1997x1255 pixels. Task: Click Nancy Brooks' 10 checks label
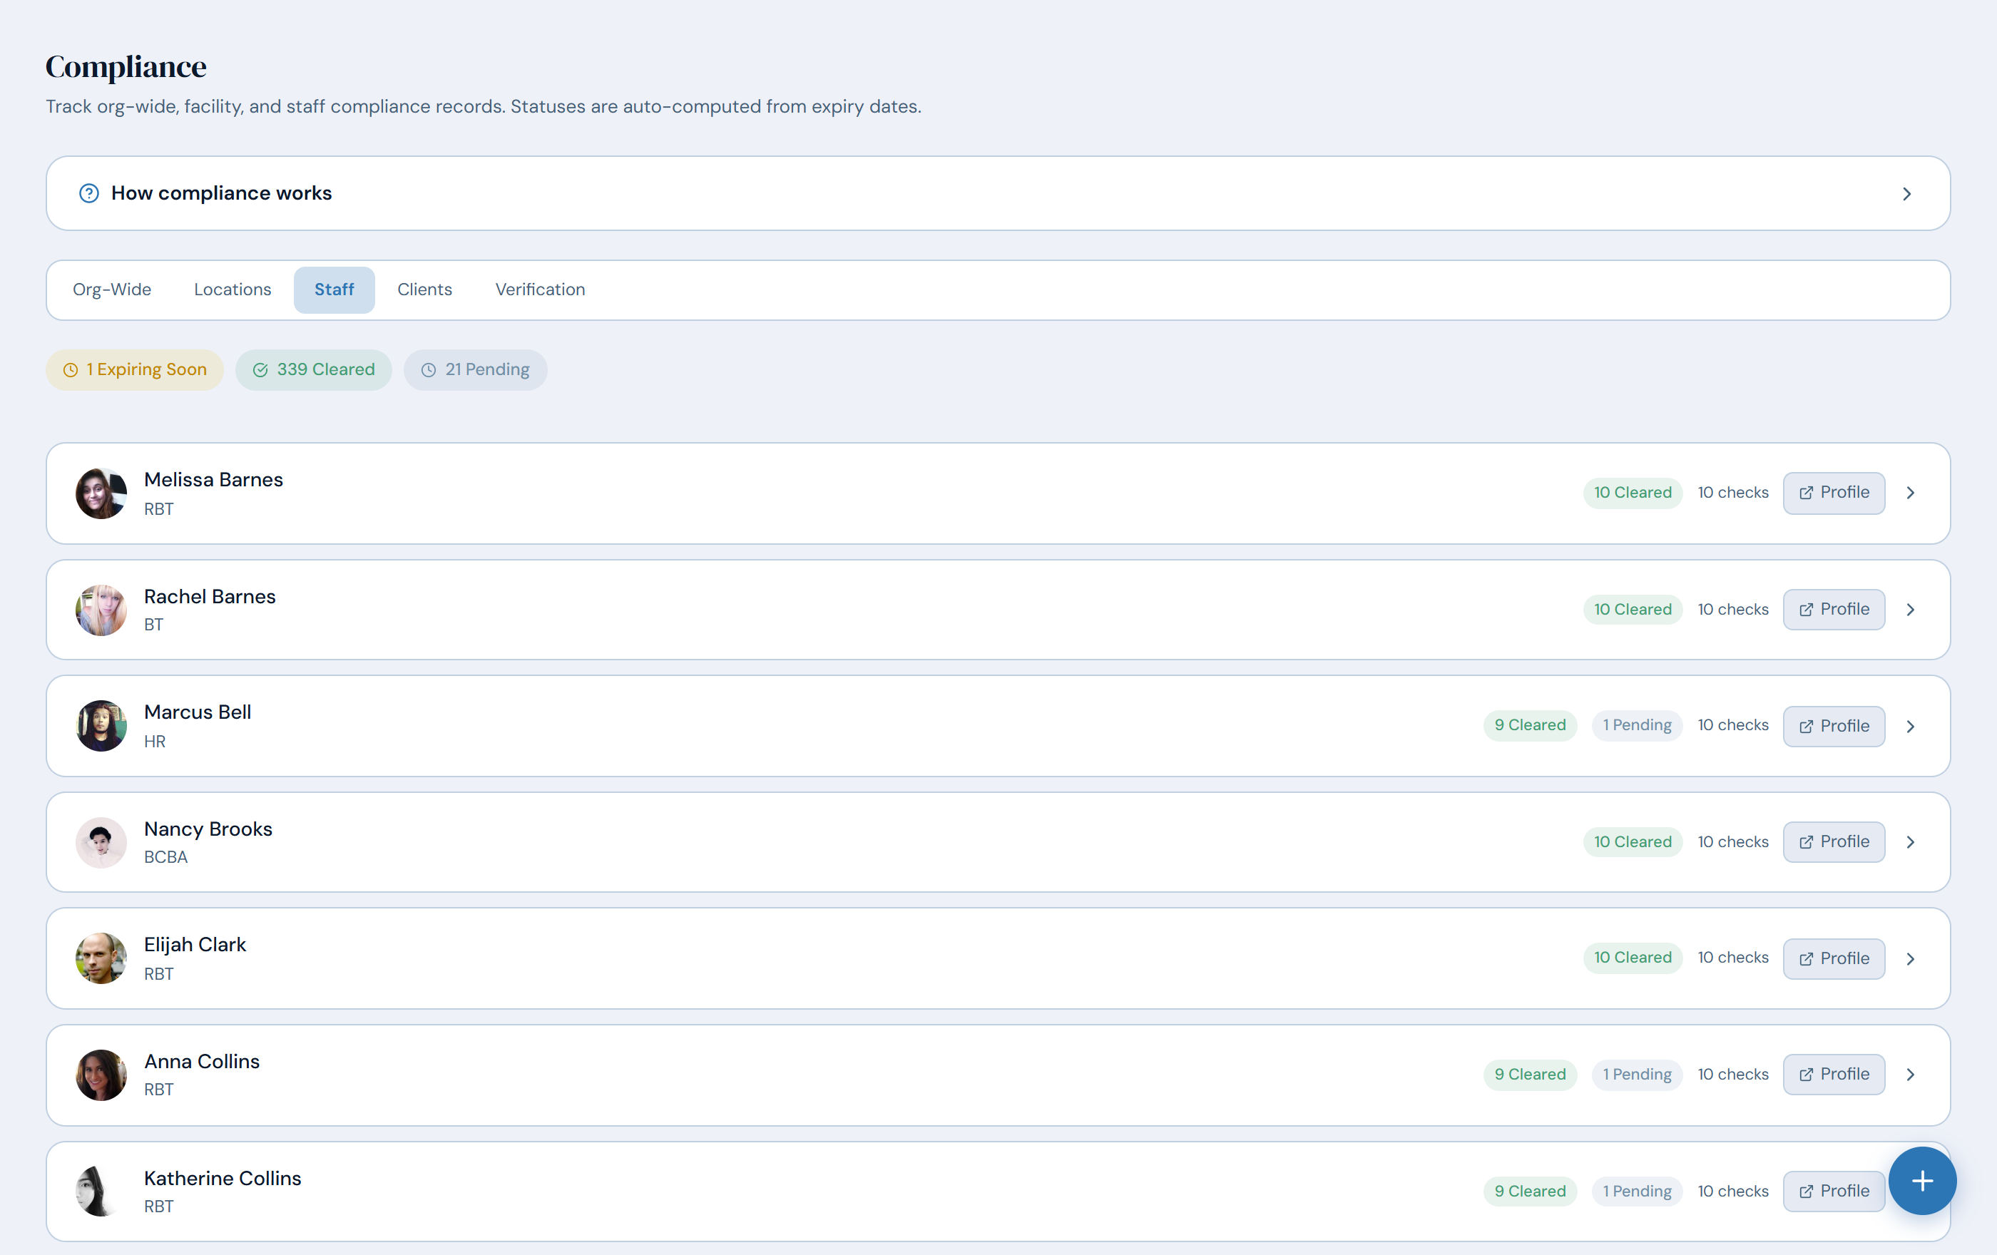(x=1733, y=841)
